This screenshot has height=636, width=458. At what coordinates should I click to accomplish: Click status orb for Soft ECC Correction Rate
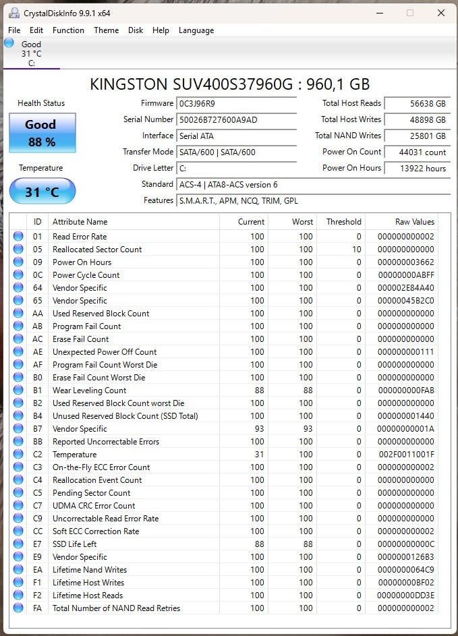pyautogui.click(x=18, y=531)
